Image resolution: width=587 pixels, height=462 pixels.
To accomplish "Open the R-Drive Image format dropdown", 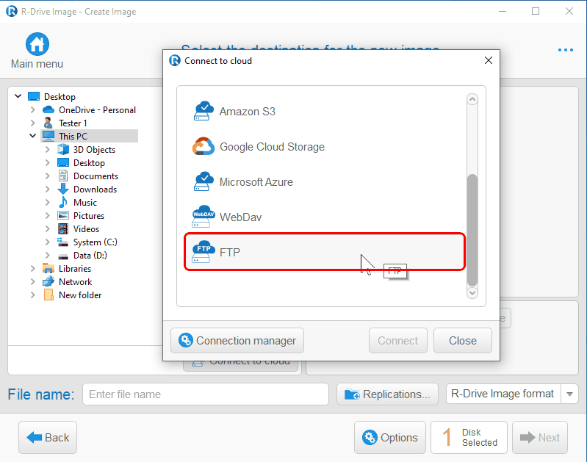I will pos(570,394).
